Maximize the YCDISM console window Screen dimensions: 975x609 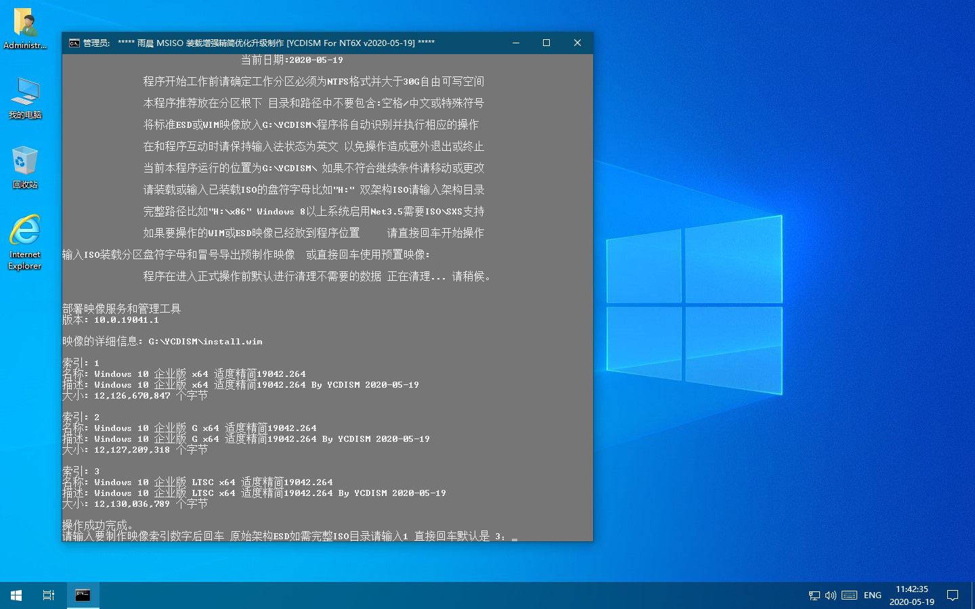[x=546, y=43]
